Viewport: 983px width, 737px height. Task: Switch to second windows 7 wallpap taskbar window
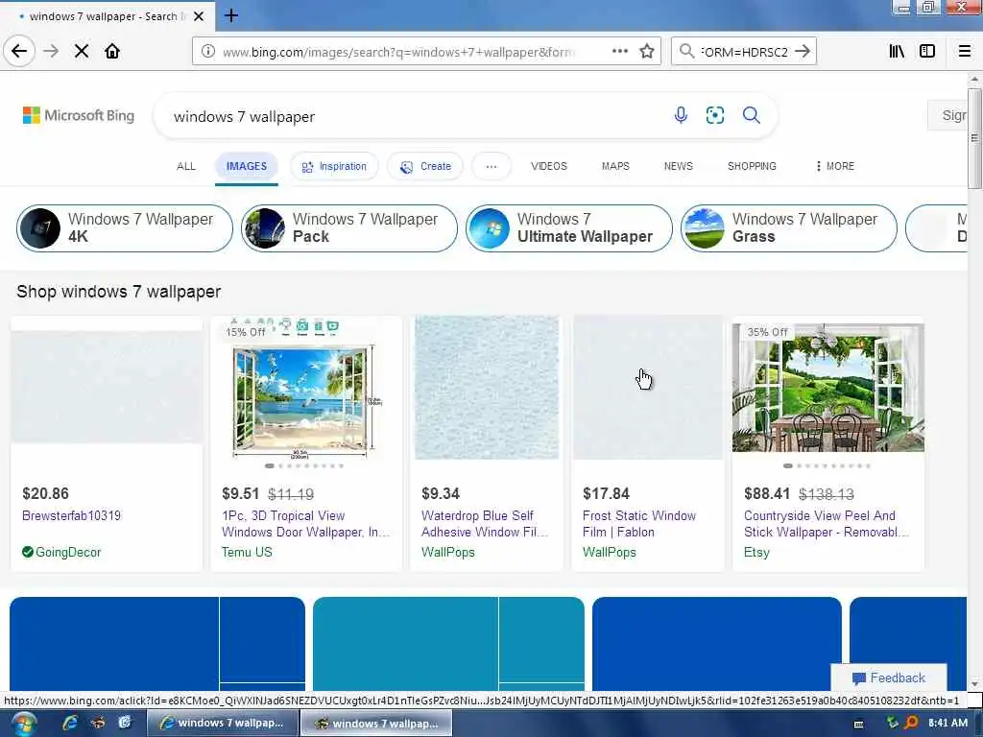point(376,724)
